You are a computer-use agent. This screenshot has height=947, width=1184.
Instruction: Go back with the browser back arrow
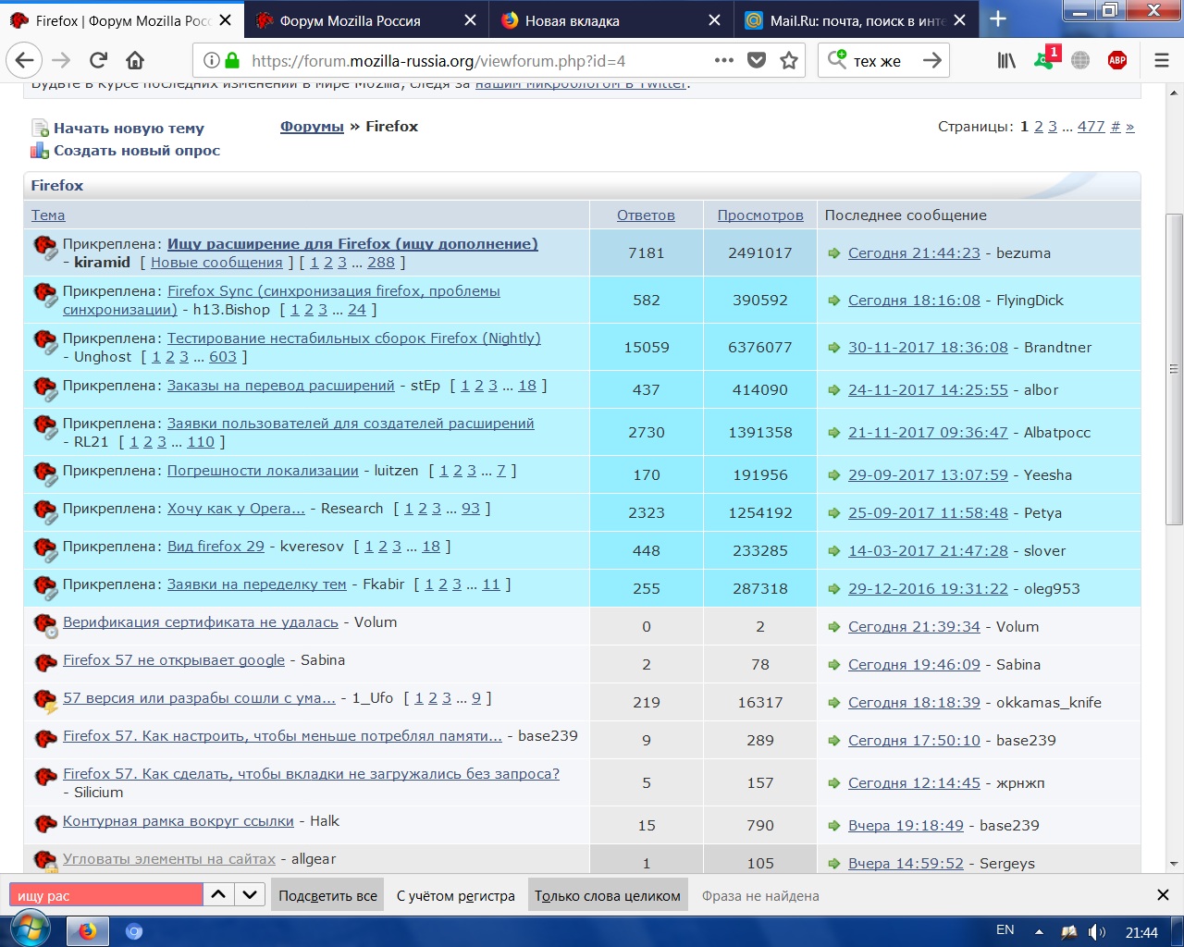click(x=24, y=60)
